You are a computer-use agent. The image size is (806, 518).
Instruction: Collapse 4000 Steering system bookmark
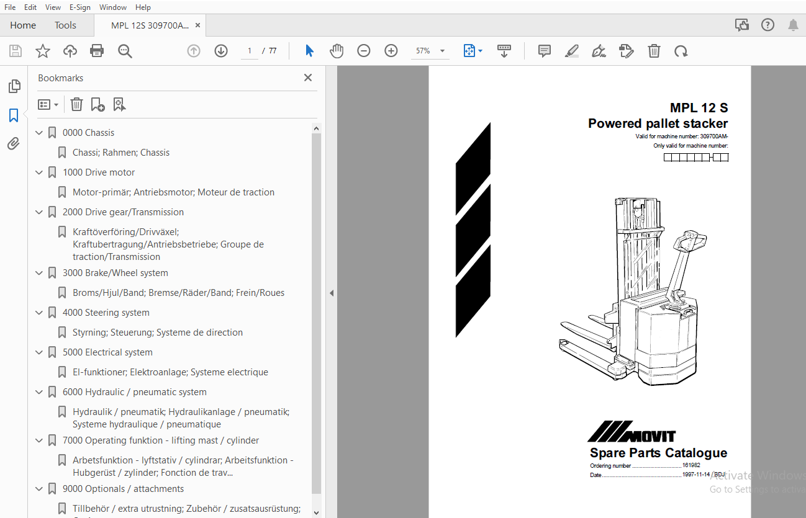tap(39, 313)
